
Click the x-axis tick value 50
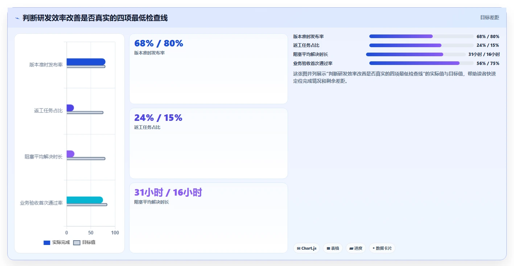point(91,233)
